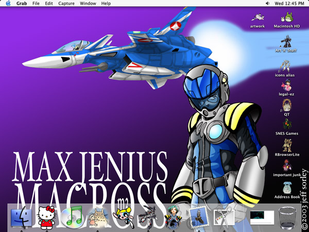Click the Wed 12:45 PM clock

point(289,4)
